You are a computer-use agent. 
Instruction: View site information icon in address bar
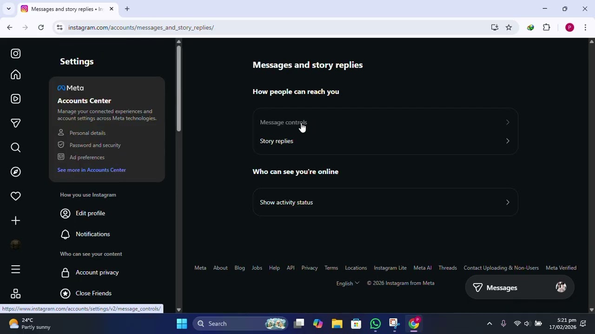[59, 27]
